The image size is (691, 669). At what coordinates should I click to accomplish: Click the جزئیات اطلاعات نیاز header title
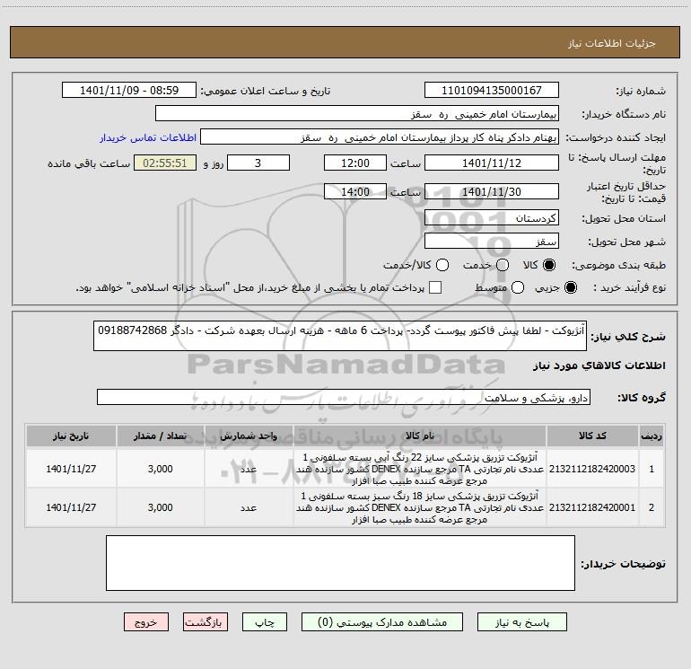[x=612, y=43]
